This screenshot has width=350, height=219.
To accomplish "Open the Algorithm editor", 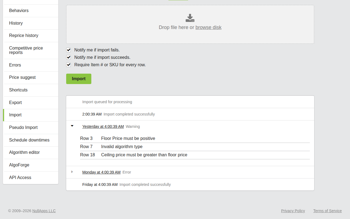I will 24,152.
